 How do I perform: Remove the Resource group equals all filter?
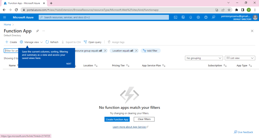[105, 51]
